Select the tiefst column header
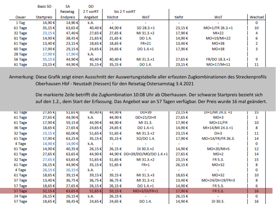The height and width of the screenshot is (204, 276). (179, 17)
